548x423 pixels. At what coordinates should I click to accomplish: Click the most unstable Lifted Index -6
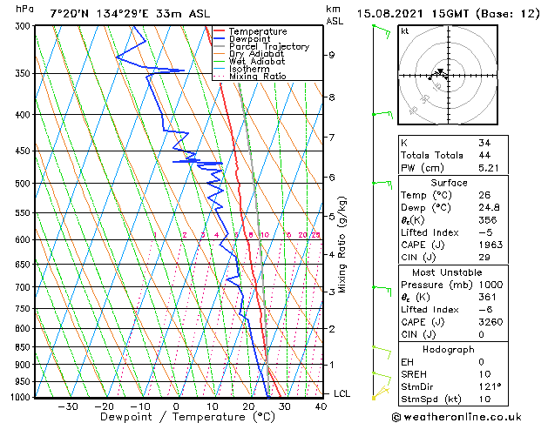coord(484,310)
